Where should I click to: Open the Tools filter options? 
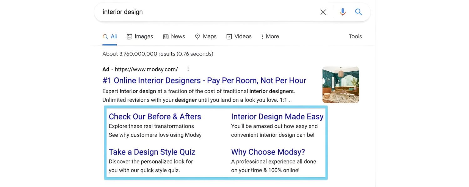pyautogui.click(x=355, y=36)
